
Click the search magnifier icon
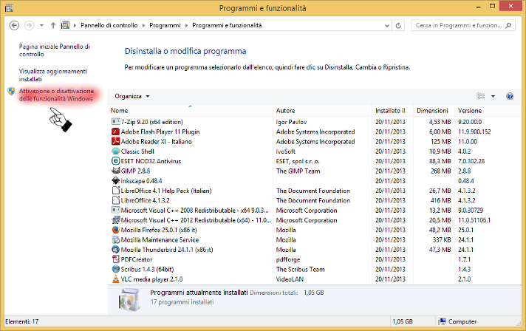pyautogui.click(x=508, y=25)
